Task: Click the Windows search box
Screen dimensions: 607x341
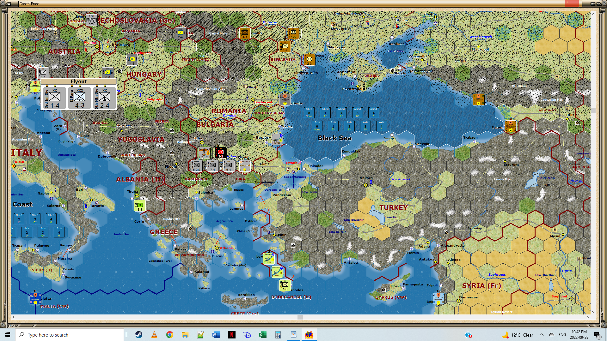Action: point(70,335)
